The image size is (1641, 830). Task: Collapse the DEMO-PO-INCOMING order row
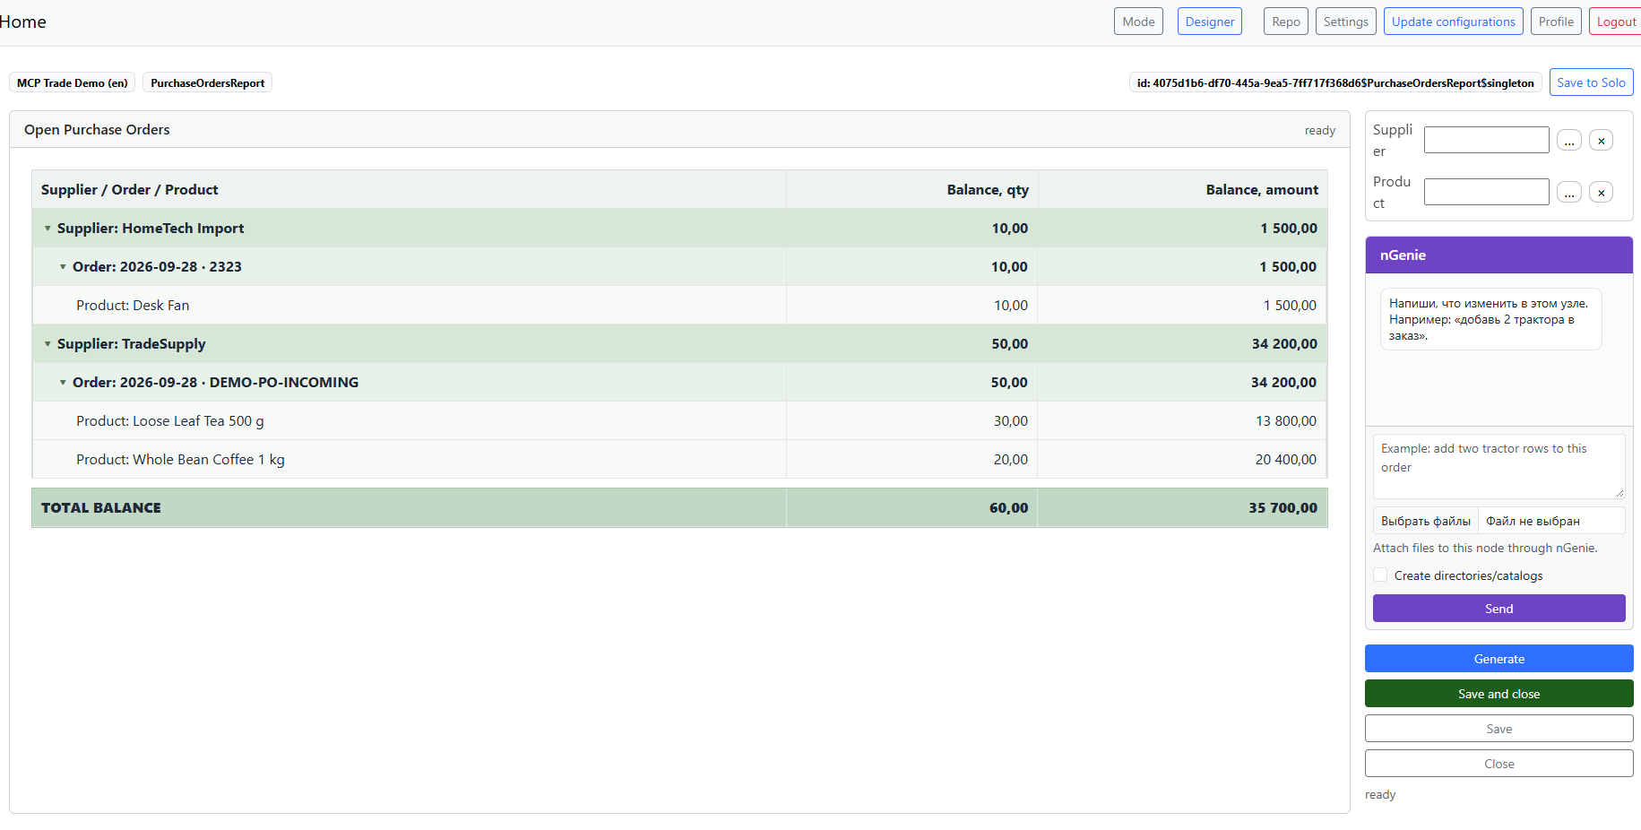point(63,383)
